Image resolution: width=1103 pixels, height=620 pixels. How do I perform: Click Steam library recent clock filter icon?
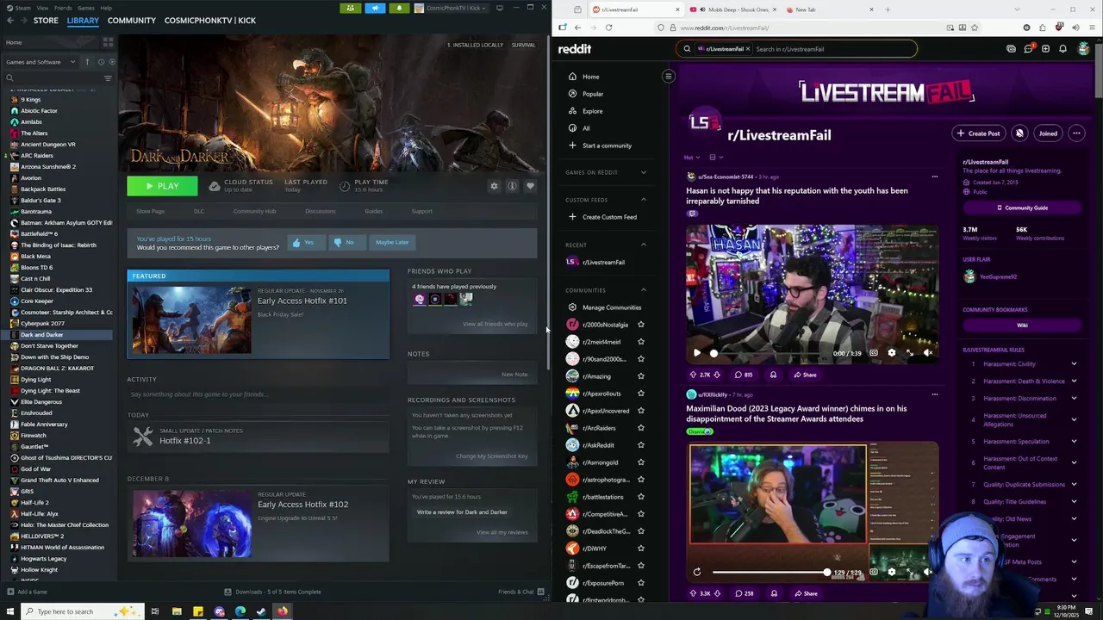[101, 62]
